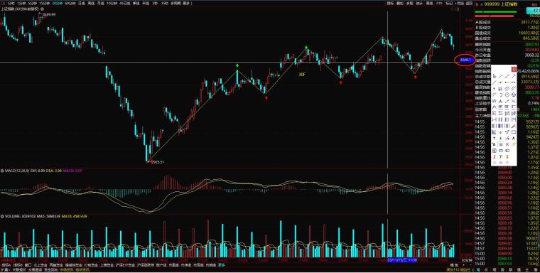
Task: Select the inverted triangle drawing tool
Action: (507, 132)
